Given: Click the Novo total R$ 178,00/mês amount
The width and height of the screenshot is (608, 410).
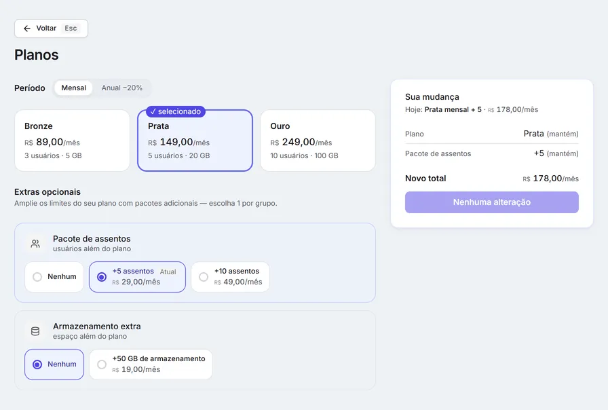Looking at the screenshot, I should (550, 179).
